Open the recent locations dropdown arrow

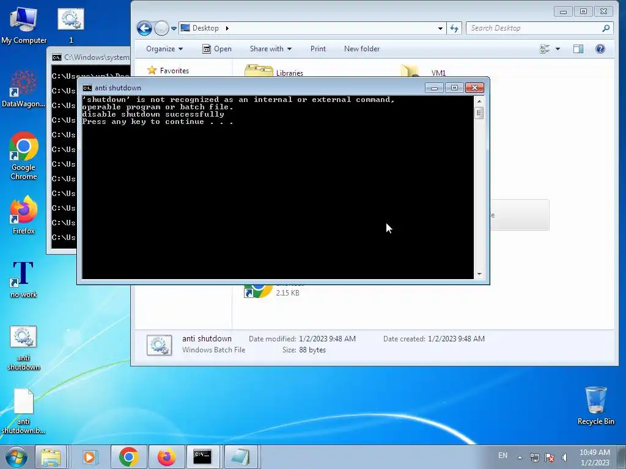click(x=174, y=28)
